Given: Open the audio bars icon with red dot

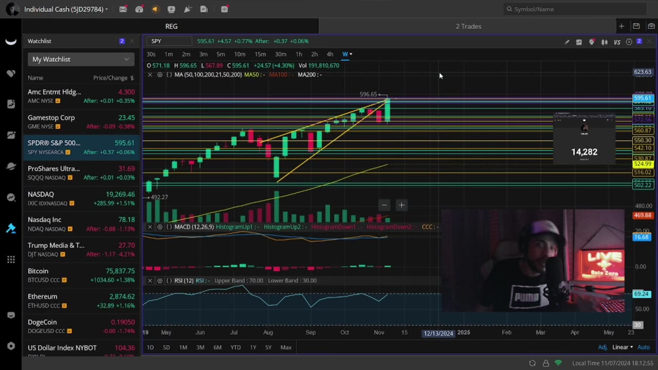Looking at the screenshot, I should pyautogui.click(x=225, y=9).
